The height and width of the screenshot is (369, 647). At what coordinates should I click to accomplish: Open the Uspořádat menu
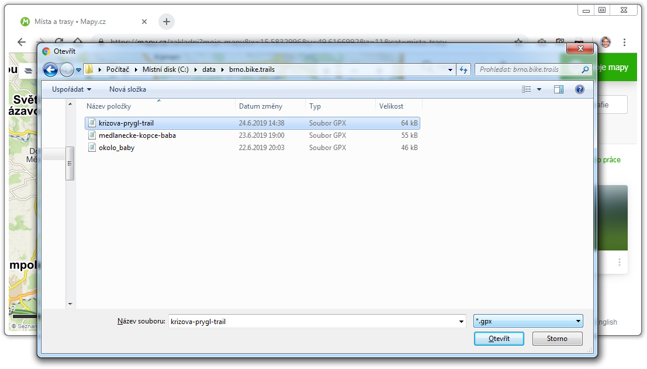71,89
